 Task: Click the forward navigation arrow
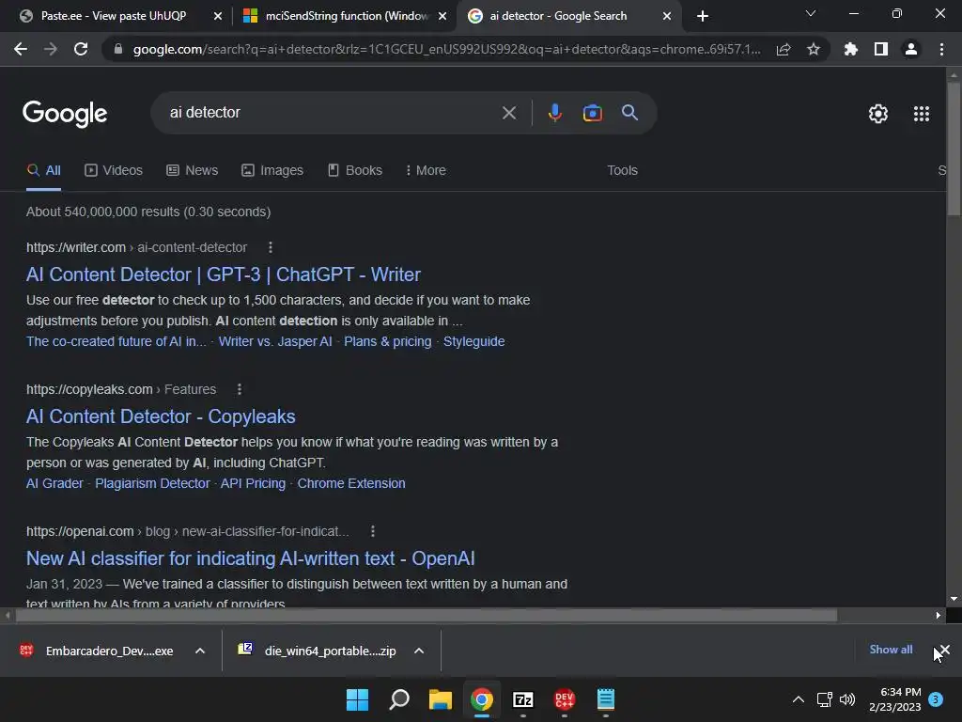(51, 49)
